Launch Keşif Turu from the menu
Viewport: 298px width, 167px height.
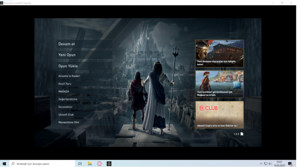[84, 84]
